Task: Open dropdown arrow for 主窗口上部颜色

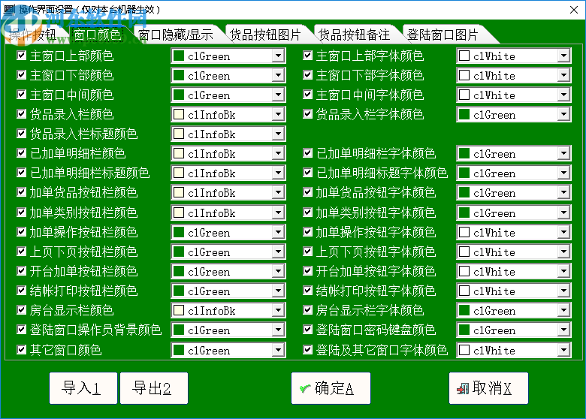Action: click(278, 56)
